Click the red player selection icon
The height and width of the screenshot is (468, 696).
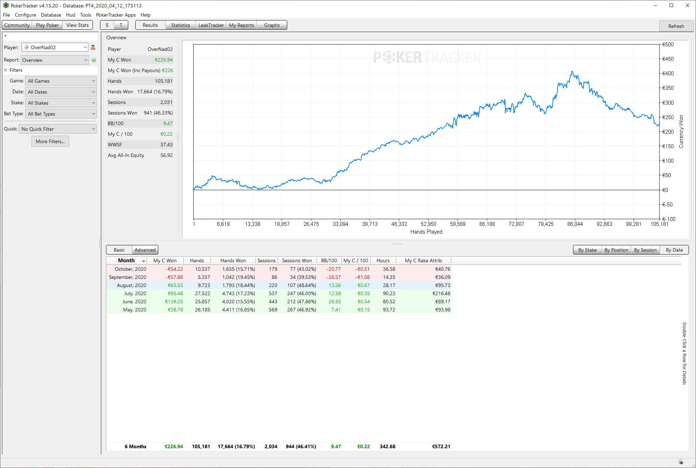click(x=93, y=47)
